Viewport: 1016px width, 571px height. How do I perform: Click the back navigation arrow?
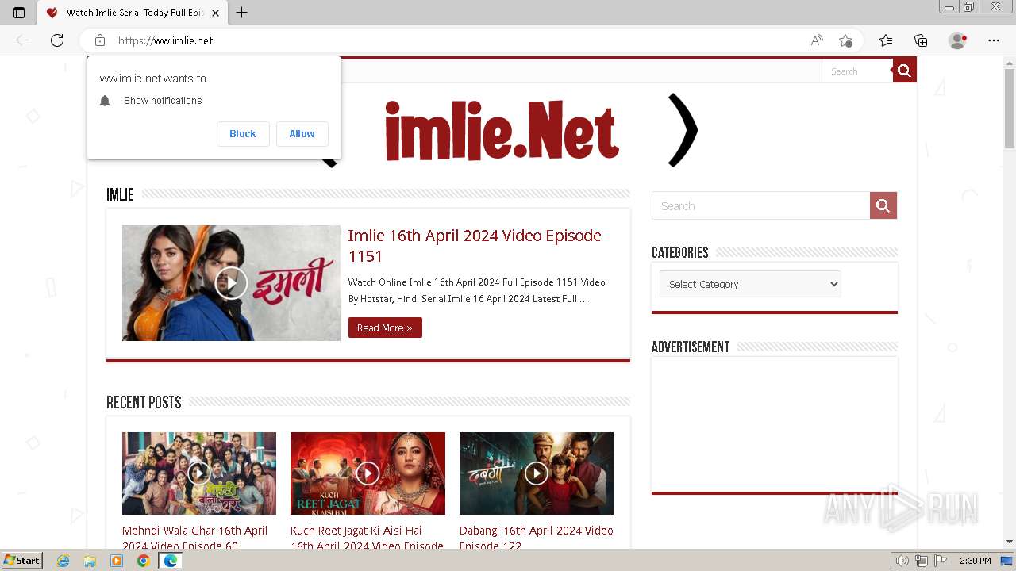pos(22,40)
